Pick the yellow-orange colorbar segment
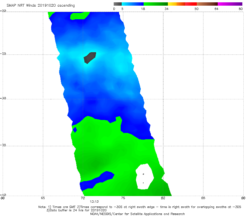Viewport: 246px width, 216px height. click(x=177, y=4)
